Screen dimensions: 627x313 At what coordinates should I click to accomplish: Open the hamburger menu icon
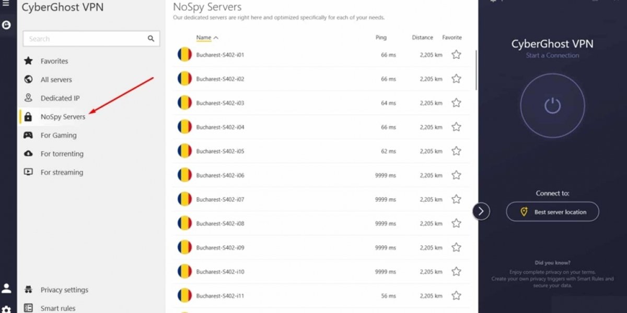(6, 3)
